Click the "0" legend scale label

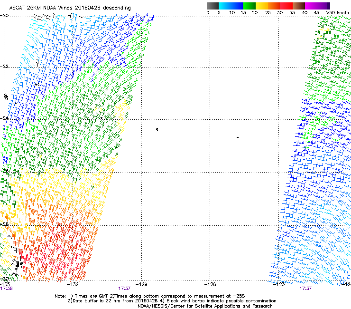pyautogui.click(x=208, y=13)
